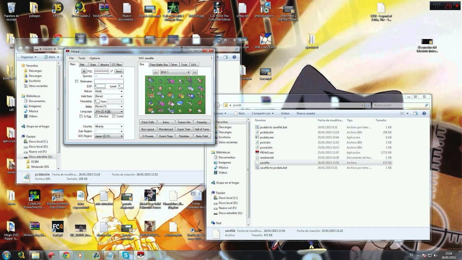Click the Trainer Info button
Screen dimensions: 462x260
pos(184,122)
